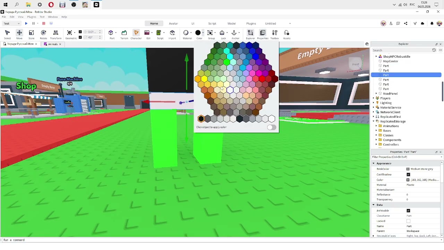The height and width of the screenshot is (250, 444).
Task: Select the yellow hexagon in color picker
Action: (204, 80)
